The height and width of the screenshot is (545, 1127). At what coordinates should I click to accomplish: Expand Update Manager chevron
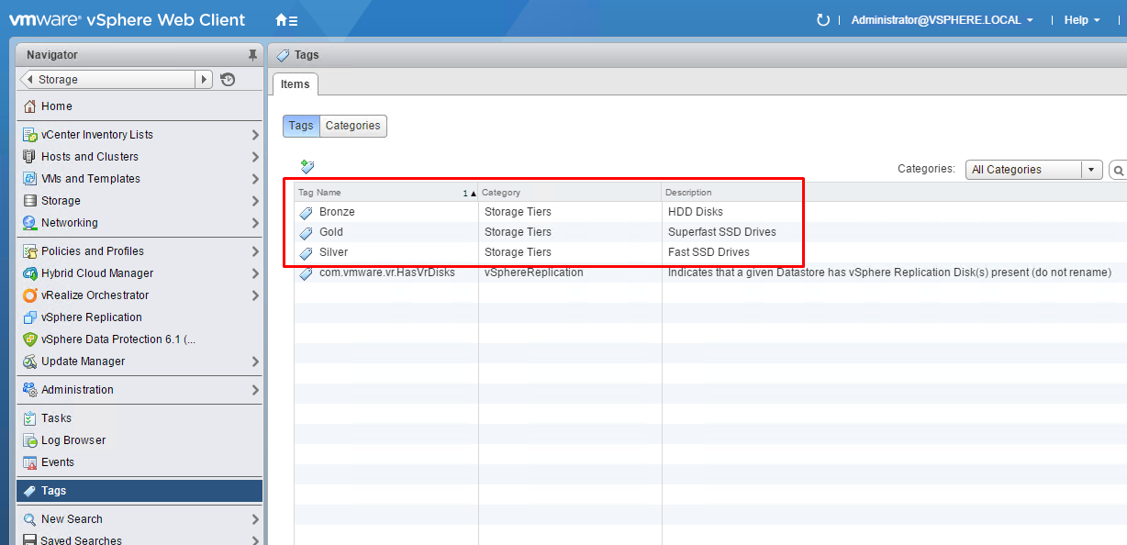[x=255, y=361]
